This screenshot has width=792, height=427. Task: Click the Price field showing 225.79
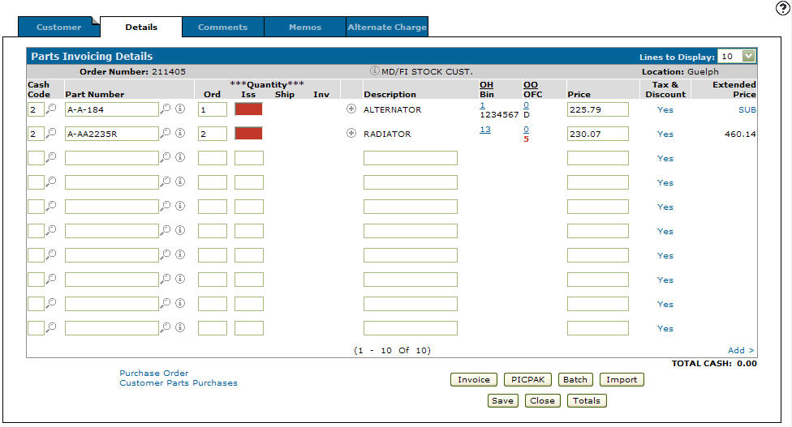(597, 109)
